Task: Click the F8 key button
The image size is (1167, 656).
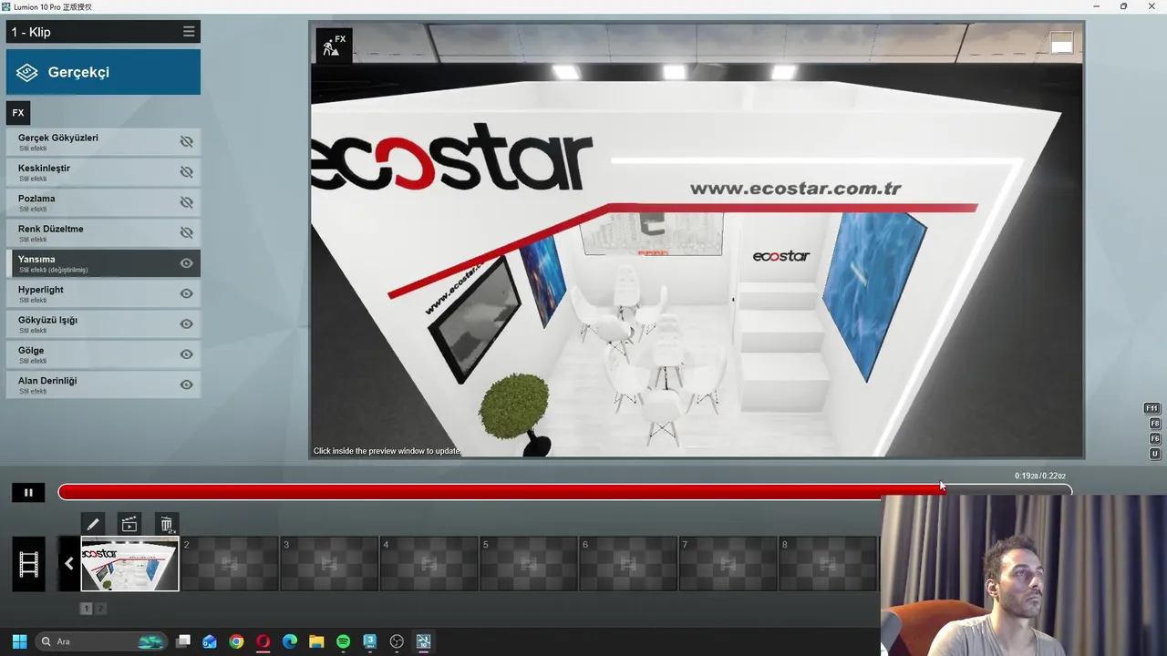Action: point(1154,424)
